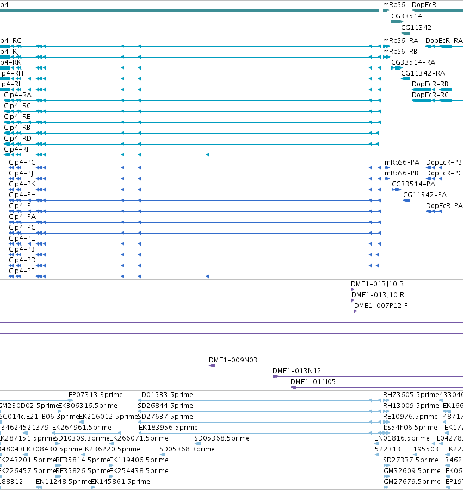Open EST label EK145861.5prime
The height and width of the screenshot is (490, 463).
coord(120,482)
